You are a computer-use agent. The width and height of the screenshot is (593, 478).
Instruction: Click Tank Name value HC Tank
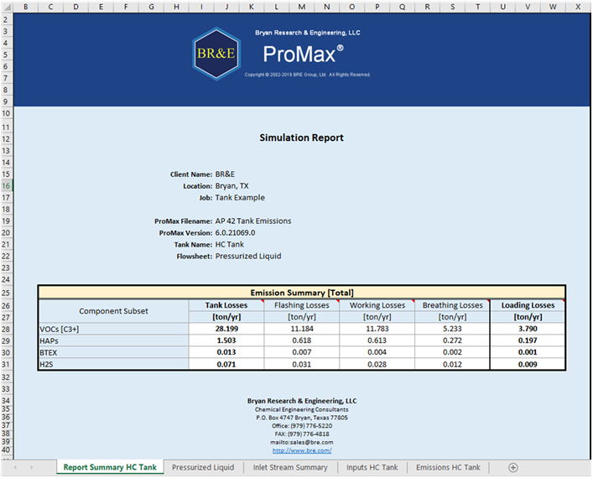pyautogui.click(x=230, y=245)
